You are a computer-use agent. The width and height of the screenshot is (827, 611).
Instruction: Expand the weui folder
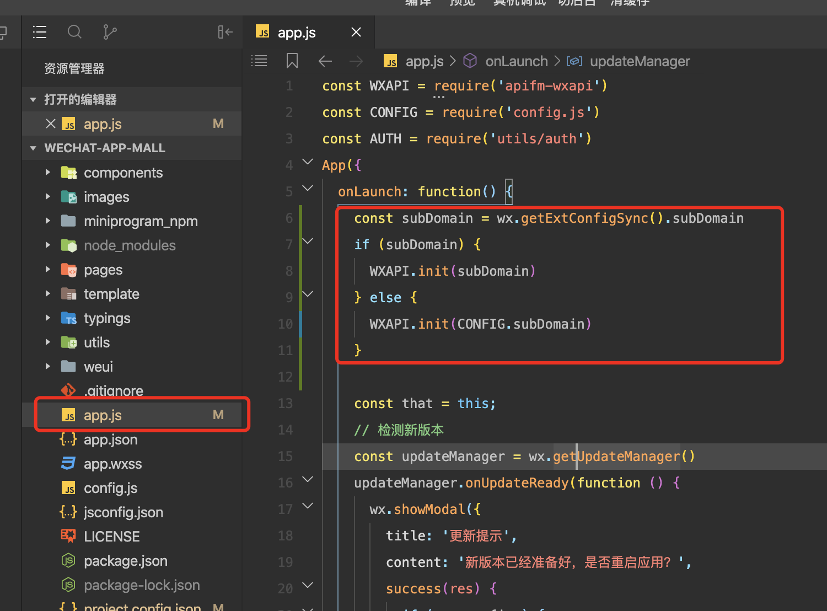(x=48, y=367)
